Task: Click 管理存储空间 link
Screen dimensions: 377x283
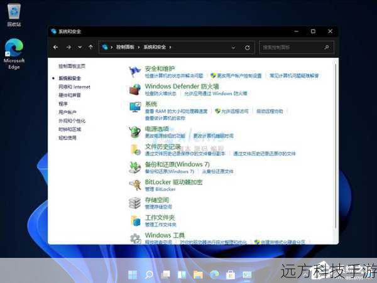Action: pos(158,207)
